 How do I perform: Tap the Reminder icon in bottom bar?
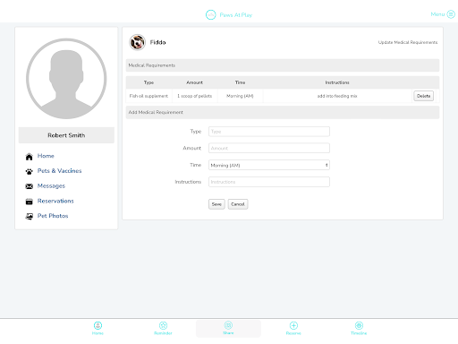(x=163, y=325)
